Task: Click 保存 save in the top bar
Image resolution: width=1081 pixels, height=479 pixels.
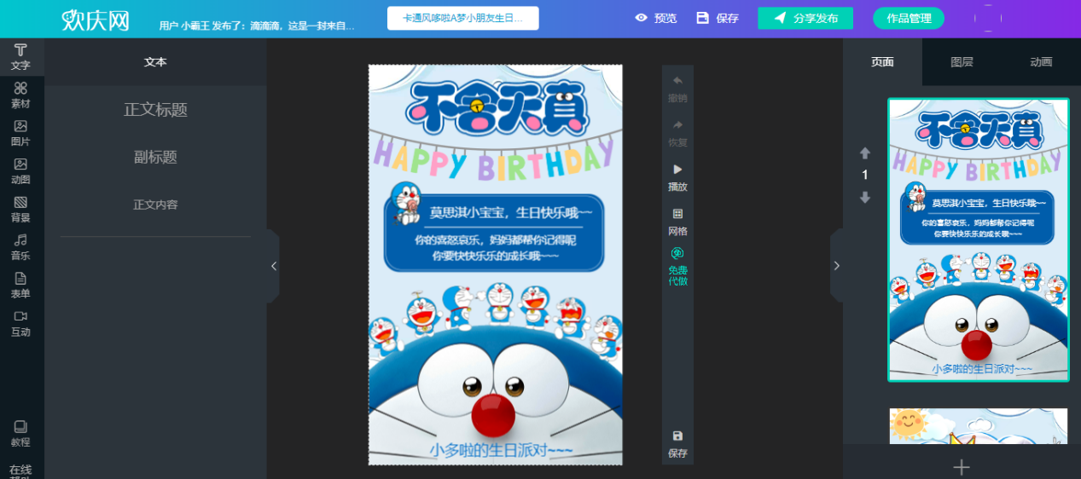Action: [718, 18]
